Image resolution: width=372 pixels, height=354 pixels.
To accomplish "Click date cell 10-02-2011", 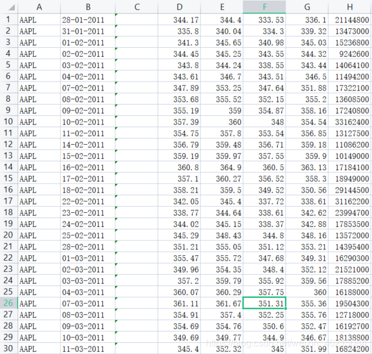I will click(88, 121).
